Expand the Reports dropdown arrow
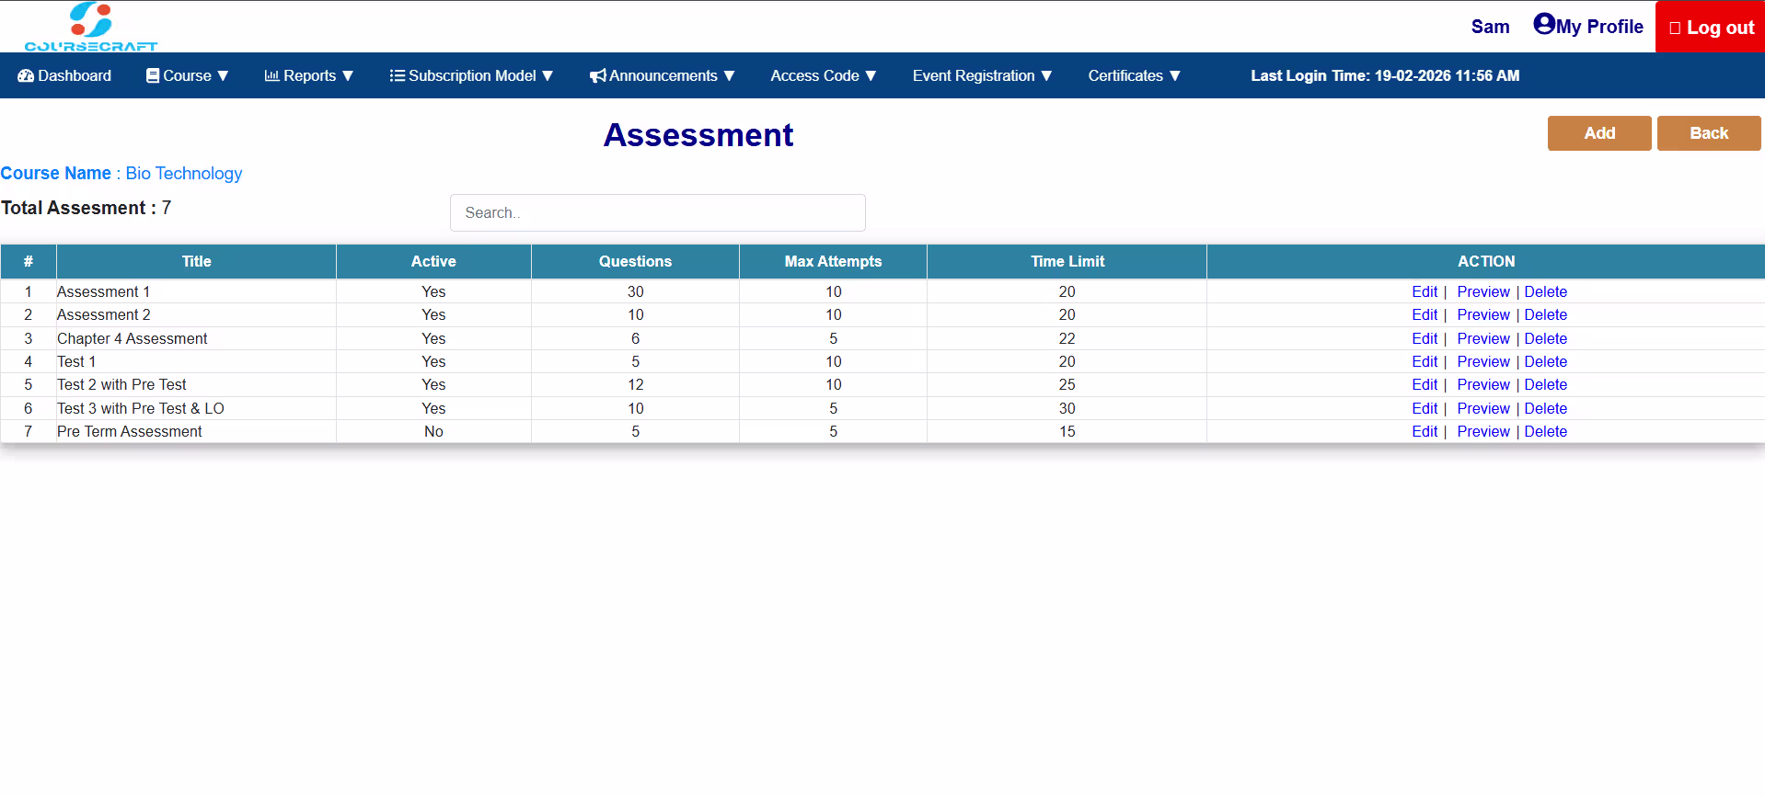 click(348, 76)
